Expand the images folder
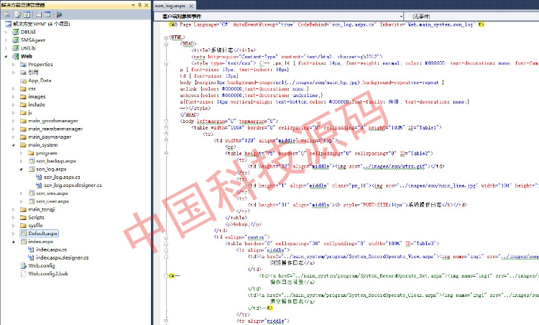The width and height of the screenshot is (539, 325). click(x=14, y=96)
